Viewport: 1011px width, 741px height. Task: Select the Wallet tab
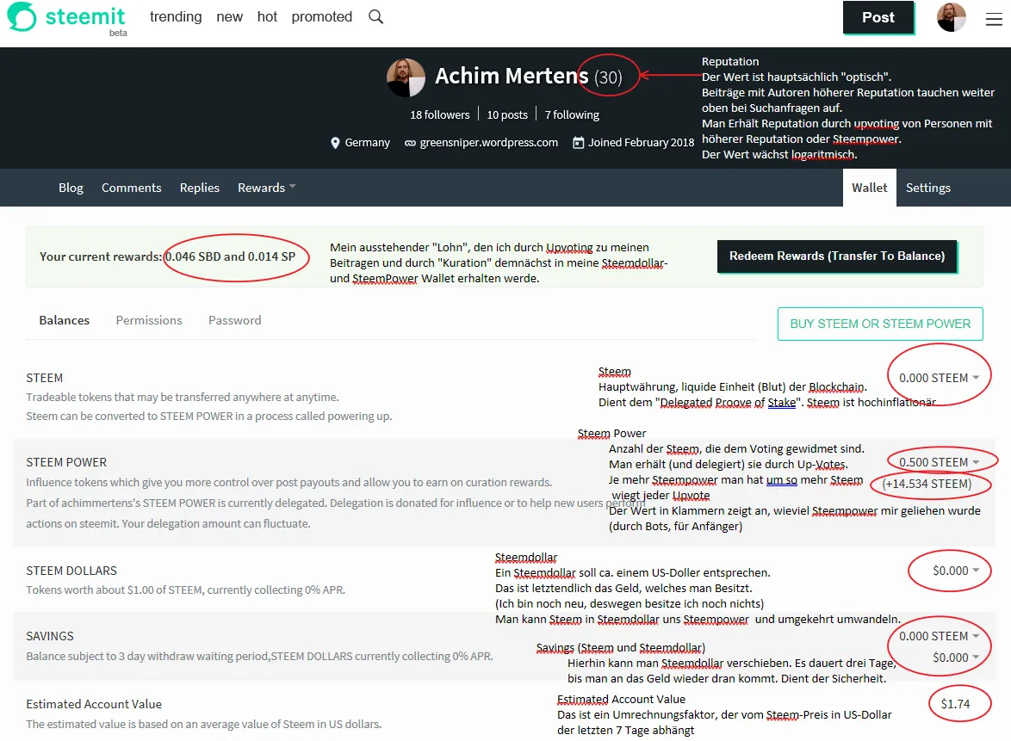(869, 188)
